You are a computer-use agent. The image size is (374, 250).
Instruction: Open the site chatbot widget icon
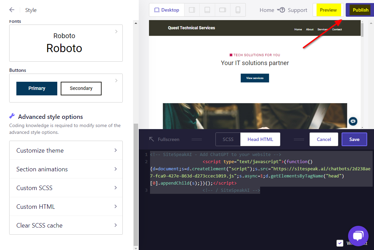(353, 121)
